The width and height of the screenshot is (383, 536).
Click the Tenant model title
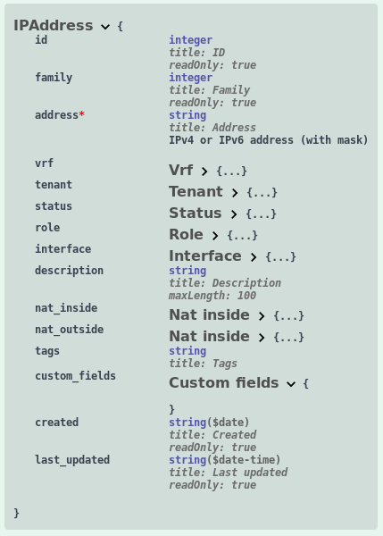196,191
